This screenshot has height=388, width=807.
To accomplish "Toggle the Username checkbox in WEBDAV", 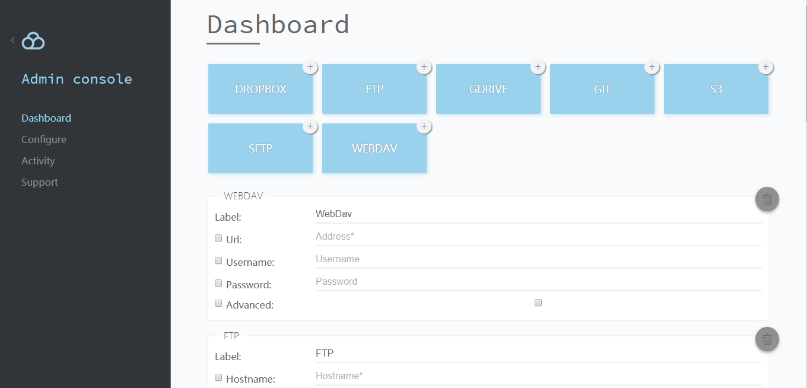I will pos(218,260).
